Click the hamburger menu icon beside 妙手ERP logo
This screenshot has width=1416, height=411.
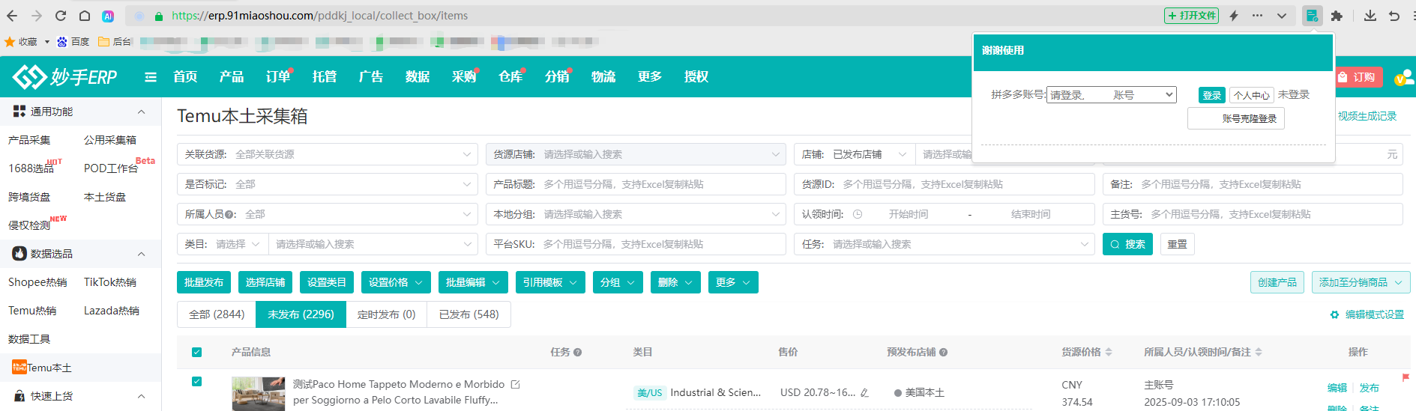[151, 76]
